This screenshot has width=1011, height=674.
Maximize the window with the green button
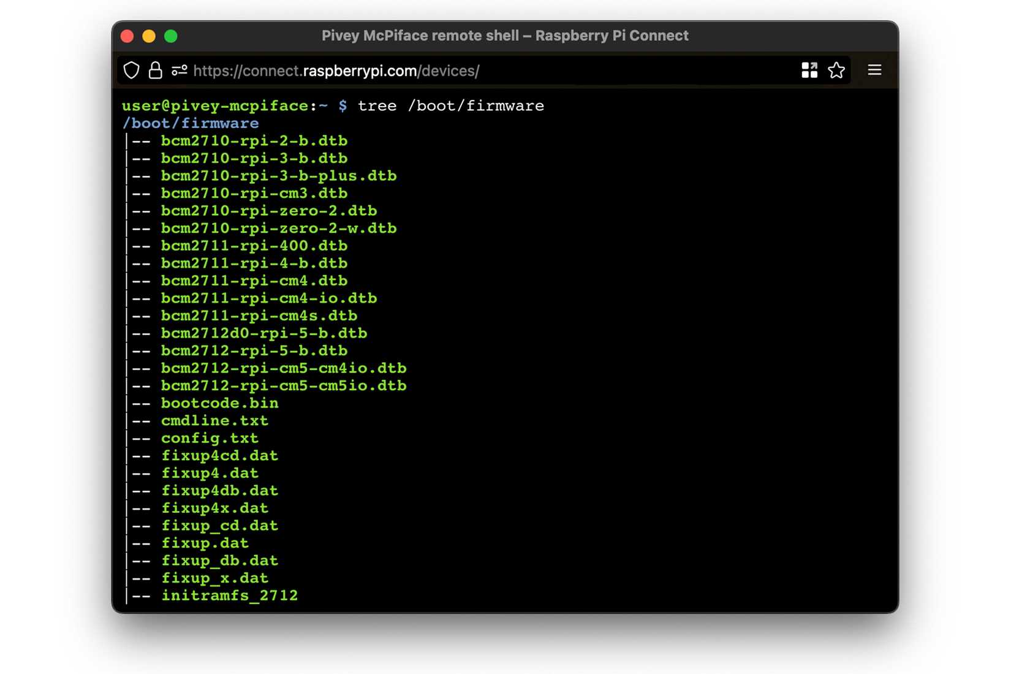(171, 36)
